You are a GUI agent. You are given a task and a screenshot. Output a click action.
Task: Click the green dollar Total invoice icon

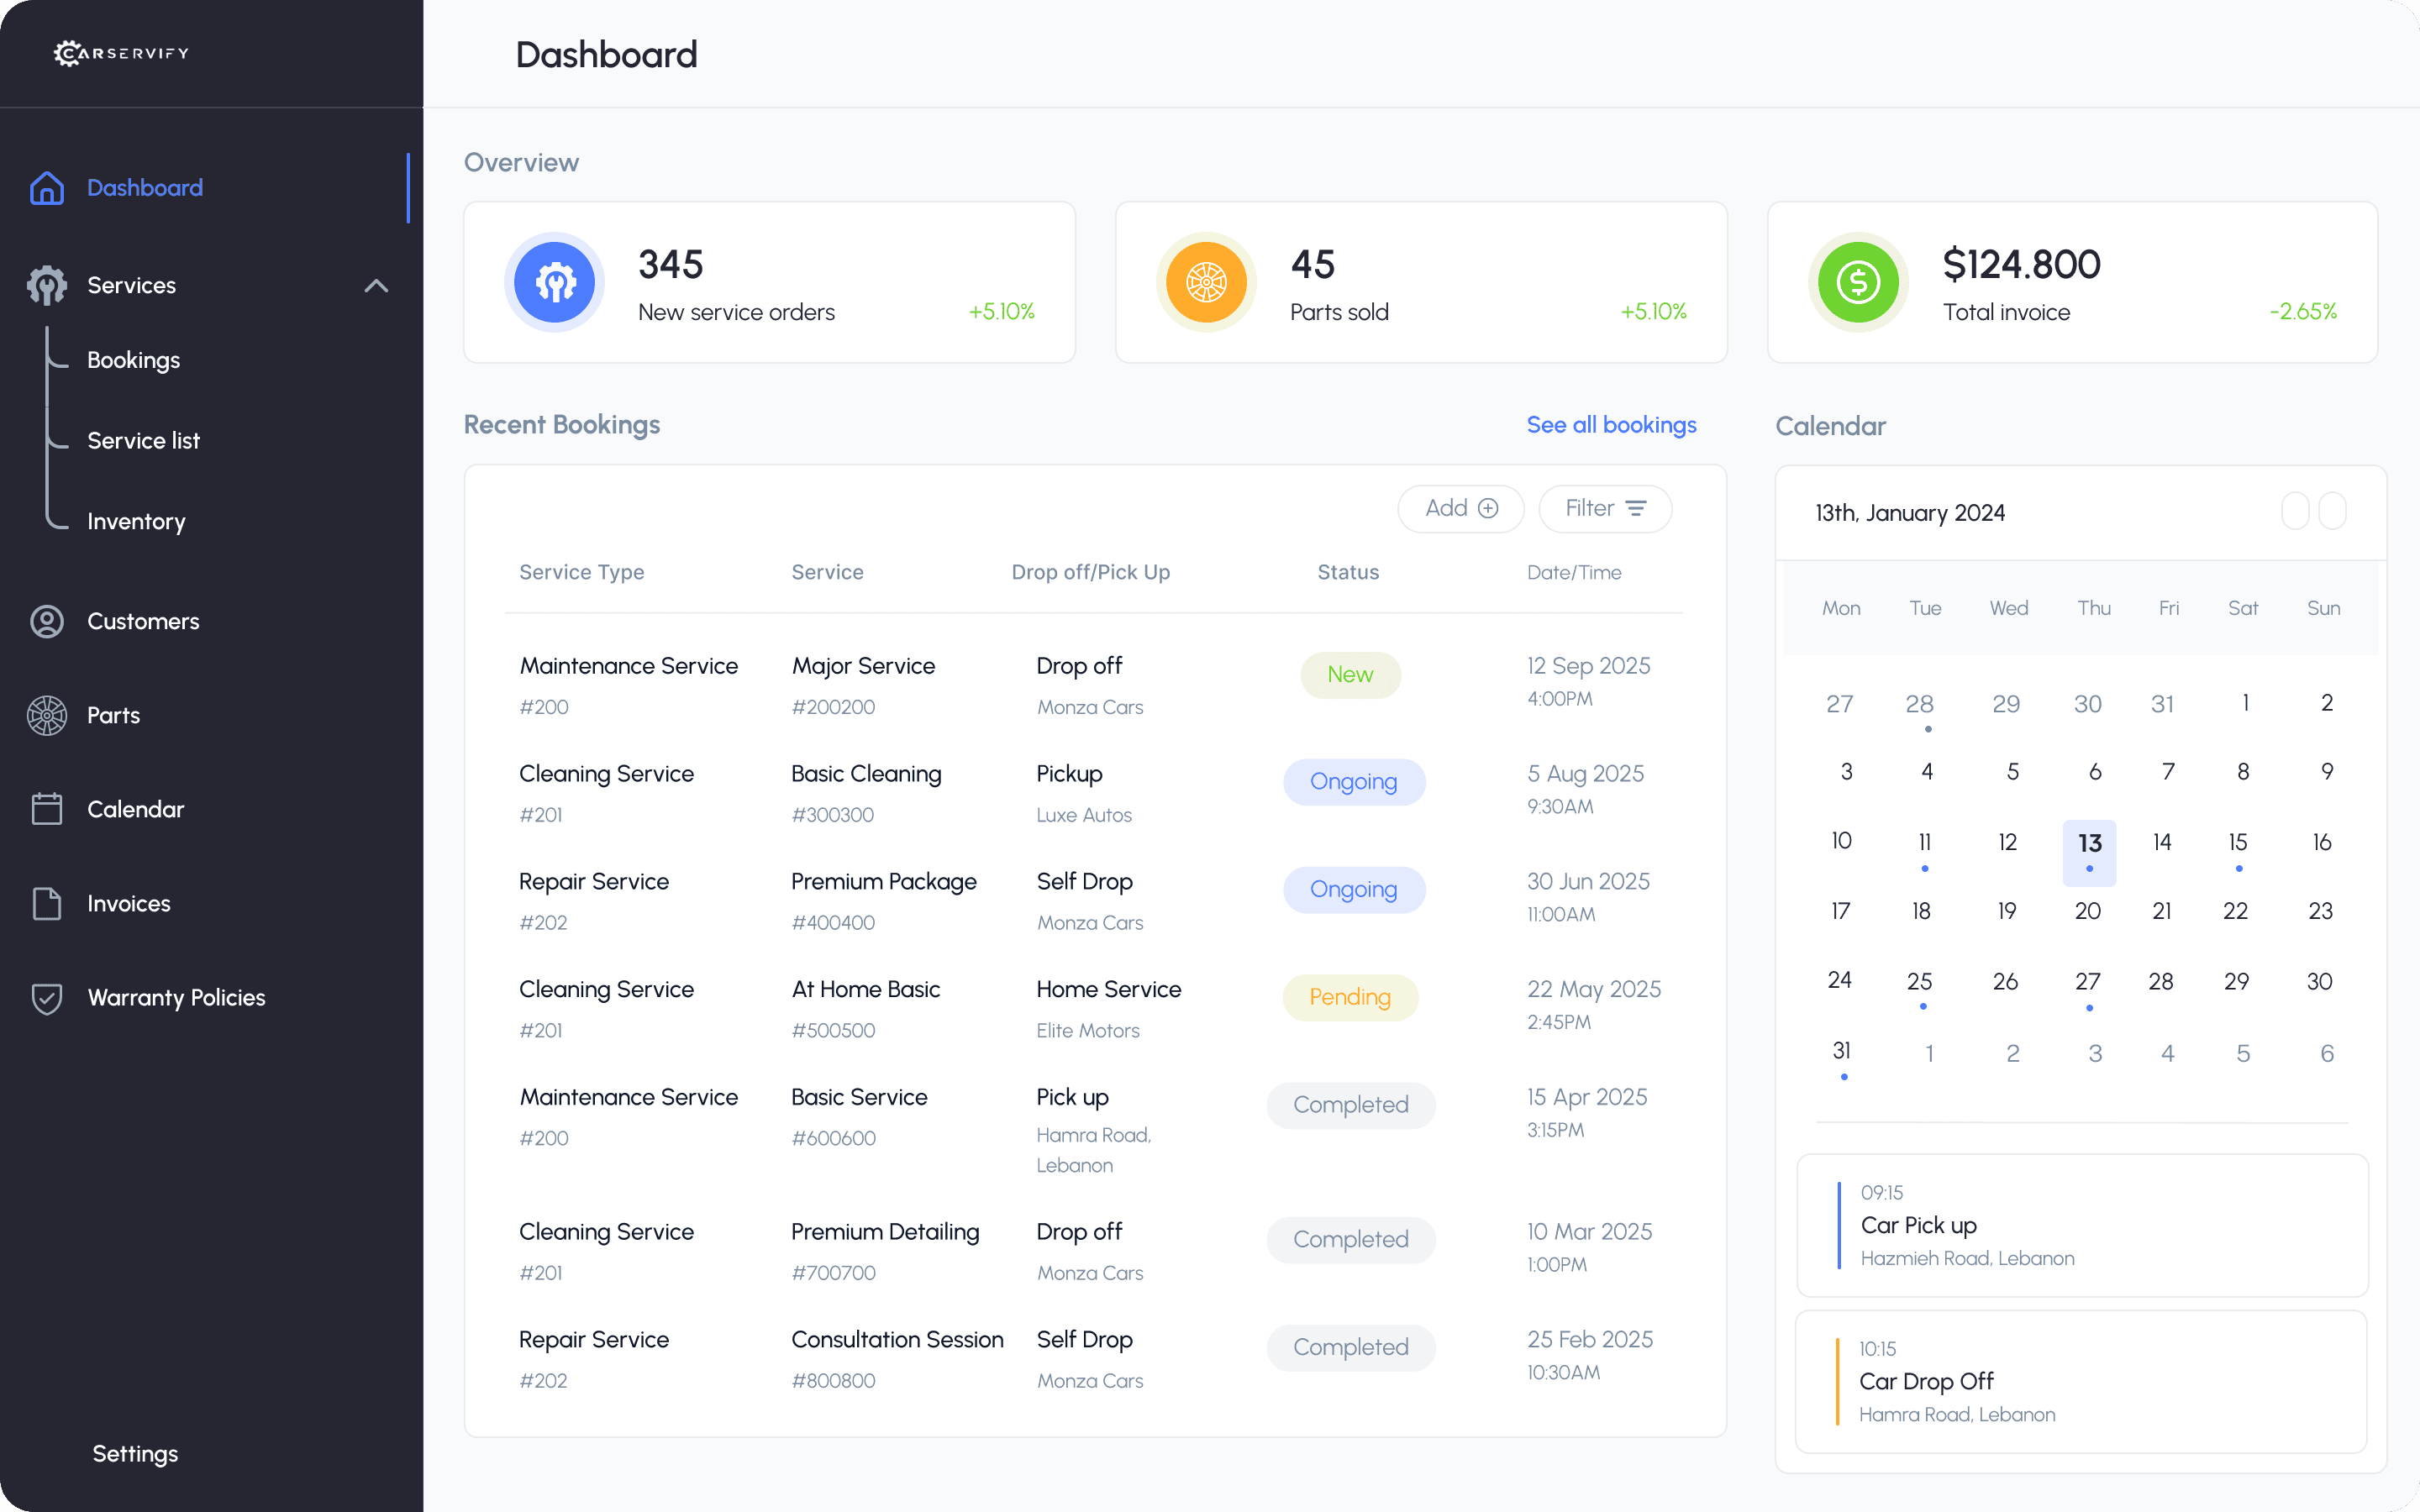1857,282
